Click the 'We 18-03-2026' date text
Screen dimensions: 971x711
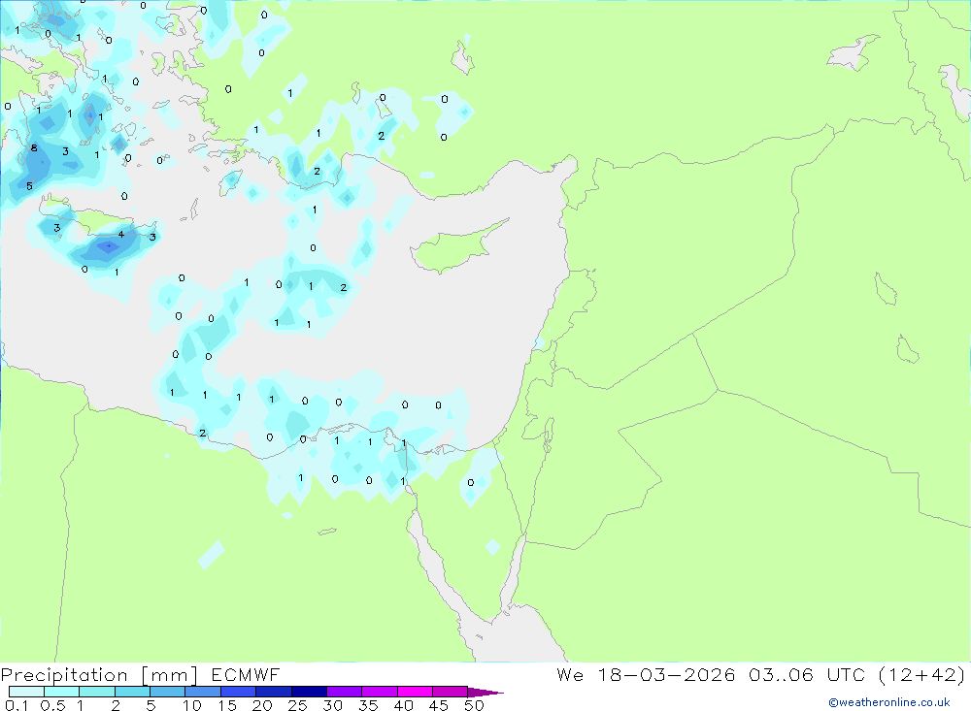[x=646, y=675]
